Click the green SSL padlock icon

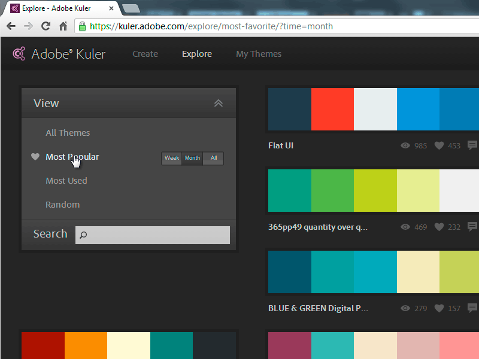[82, 26]
